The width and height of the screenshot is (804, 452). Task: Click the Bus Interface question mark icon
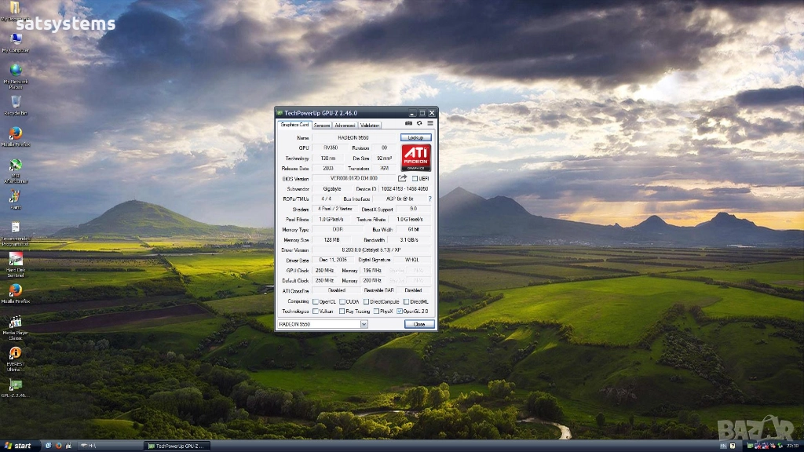coord(429,199)
